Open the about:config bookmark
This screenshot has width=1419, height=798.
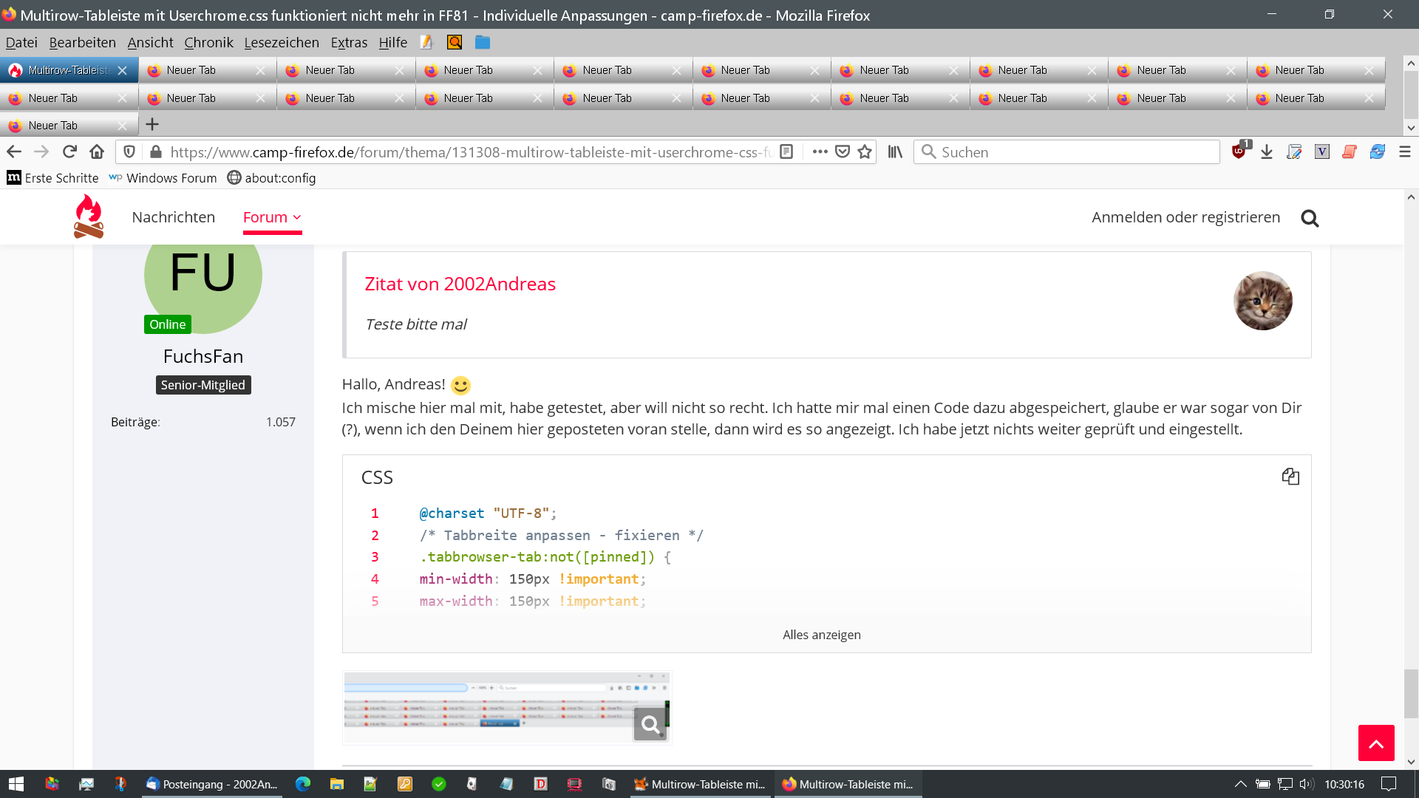point(271,178)
